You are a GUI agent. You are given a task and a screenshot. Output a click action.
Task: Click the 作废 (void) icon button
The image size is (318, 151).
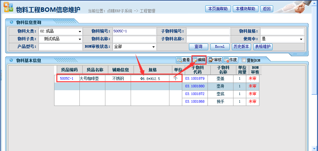pos(231,60)
